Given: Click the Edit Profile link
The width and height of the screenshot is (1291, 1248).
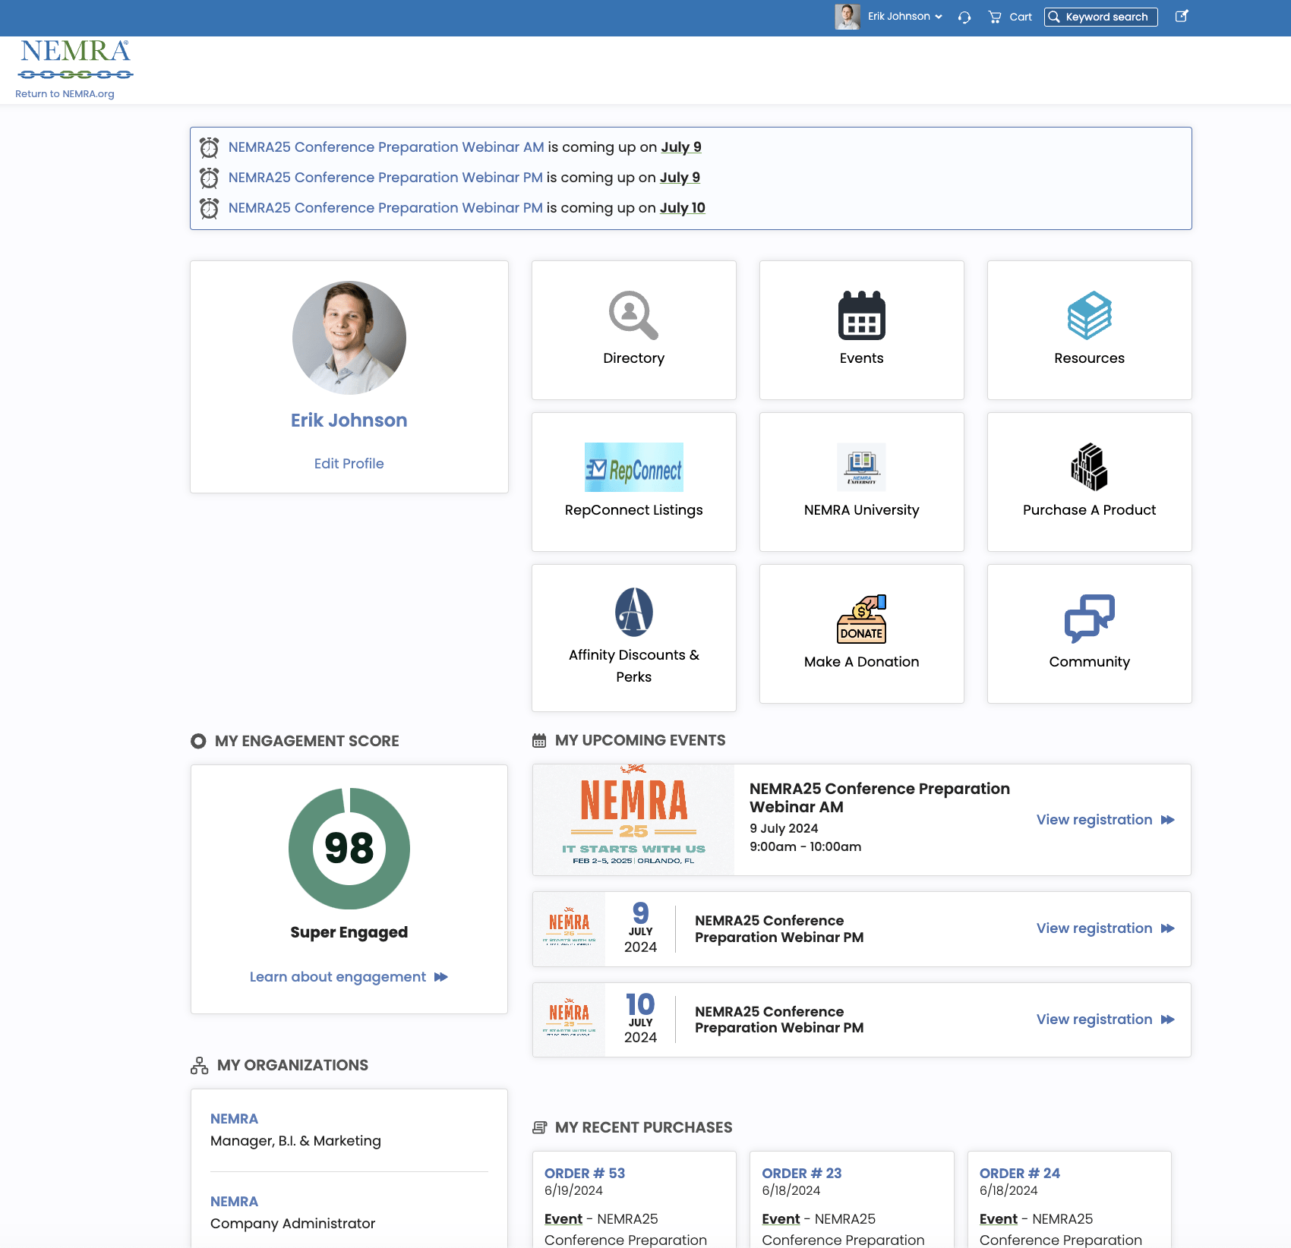Looking at the screenshot, I should tap(349, 464).
